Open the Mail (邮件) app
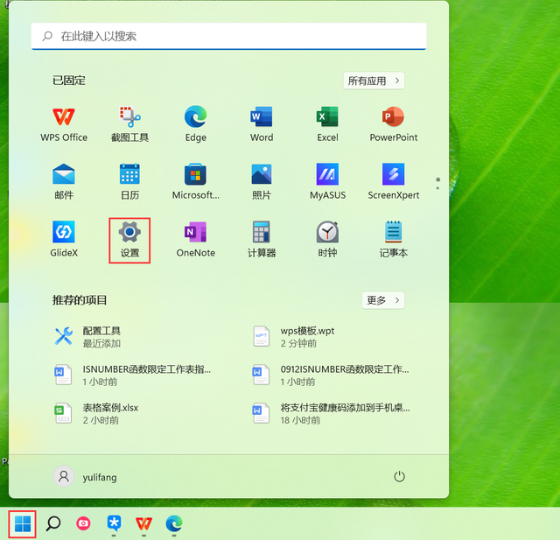The width and height of the screenshot is (560, 540). click(64, 182)
